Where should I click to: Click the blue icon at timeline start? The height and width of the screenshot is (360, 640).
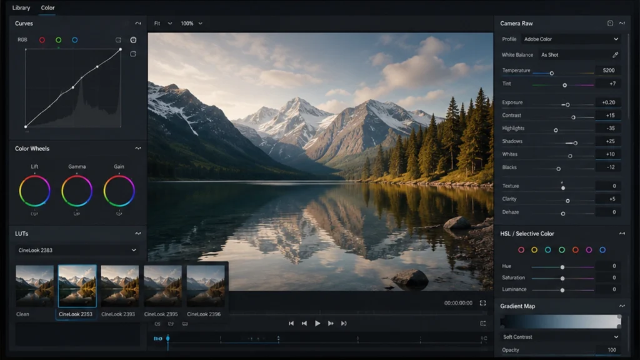pos(157,338)
